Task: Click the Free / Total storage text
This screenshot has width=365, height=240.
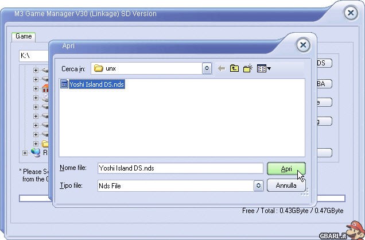Action: 293,211
